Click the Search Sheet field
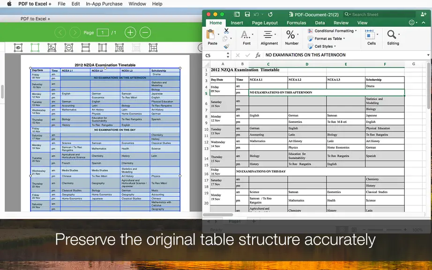 pyautogui.click(x=380, y=15)
